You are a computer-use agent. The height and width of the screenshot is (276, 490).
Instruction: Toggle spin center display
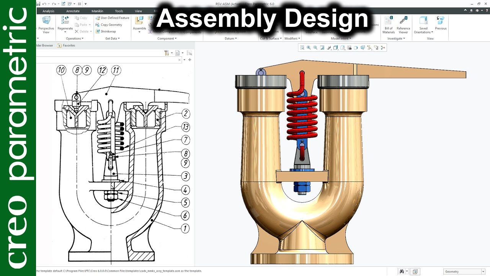pos(383,48)
